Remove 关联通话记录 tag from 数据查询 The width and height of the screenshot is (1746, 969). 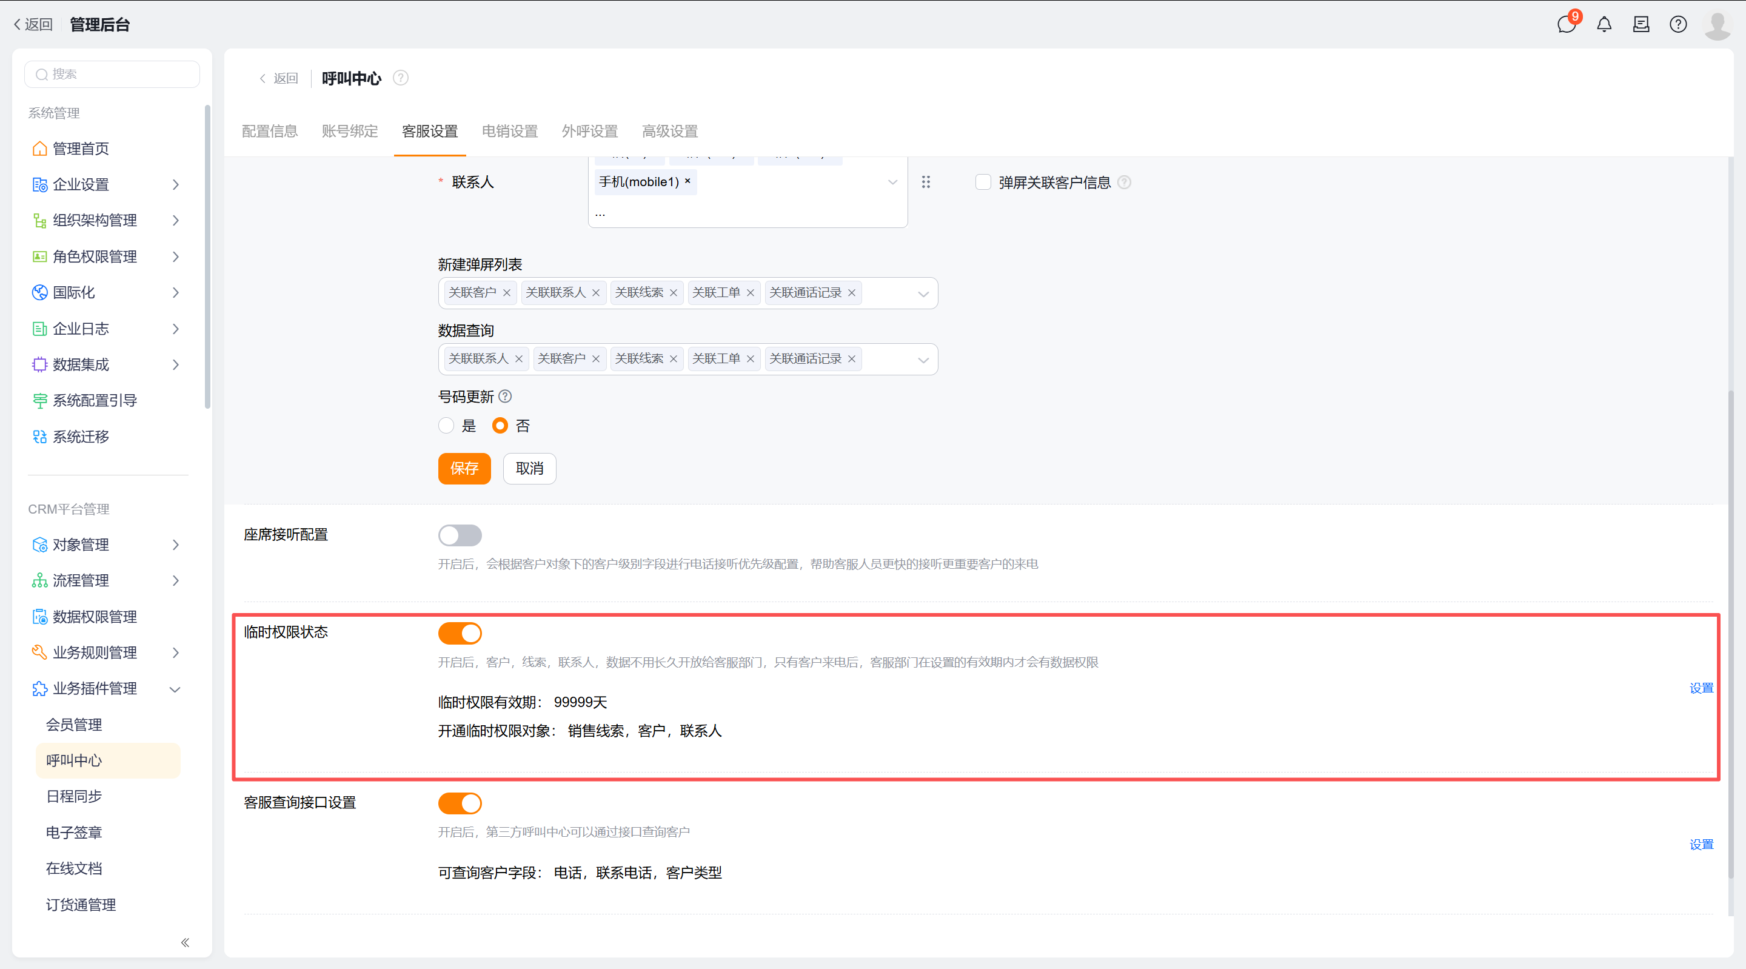click(852, 359)
